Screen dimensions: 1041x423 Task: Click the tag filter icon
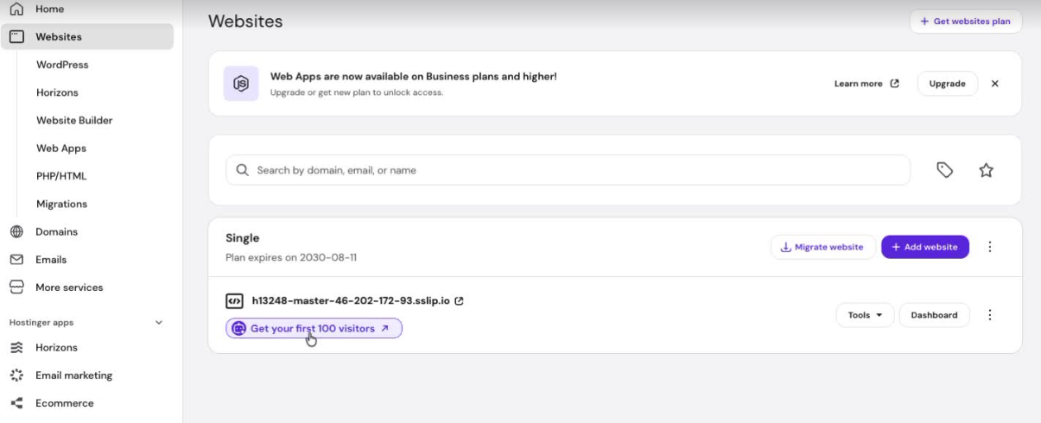click(945, 170)
